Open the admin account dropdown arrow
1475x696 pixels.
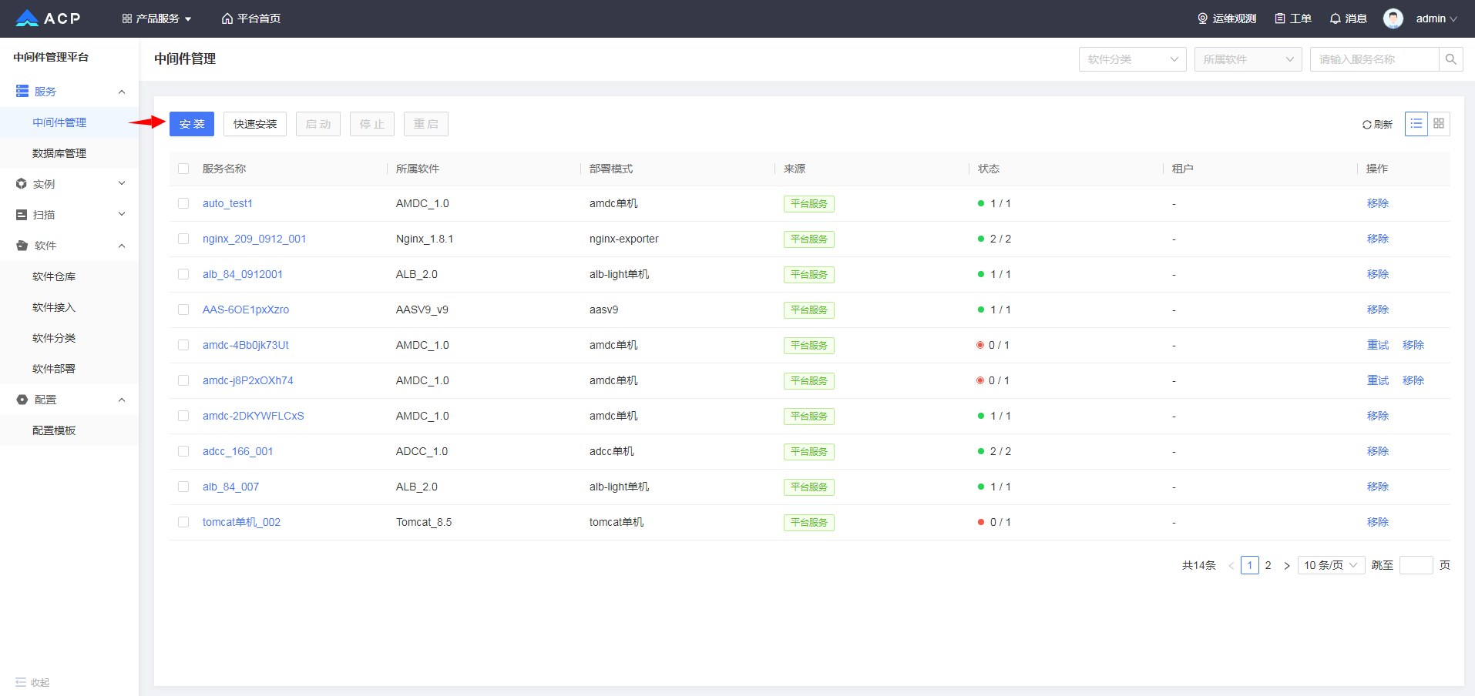coord(1453,18)
